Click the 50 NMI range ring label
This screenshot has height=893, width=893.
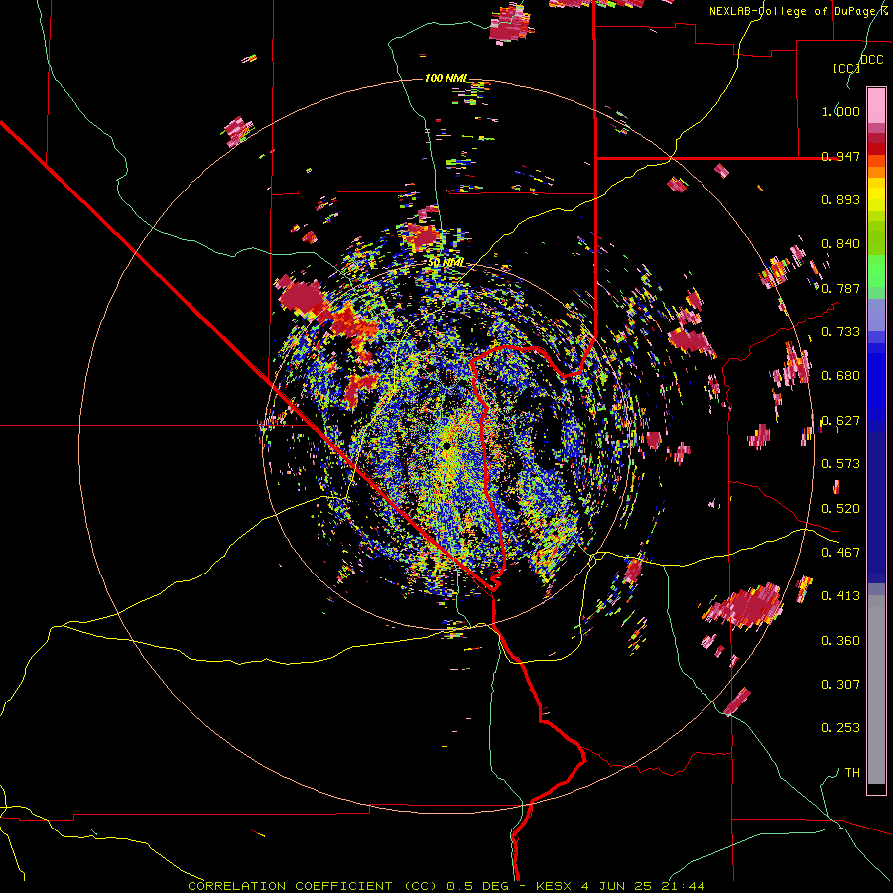click(446, 262)
